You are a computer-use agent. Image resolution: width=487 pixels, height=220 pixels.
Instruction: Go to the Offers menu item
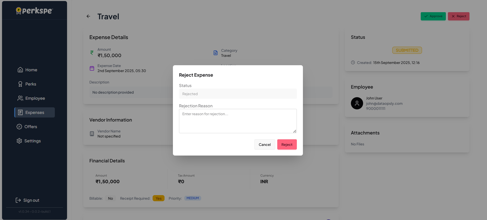(x=31, y=127)
